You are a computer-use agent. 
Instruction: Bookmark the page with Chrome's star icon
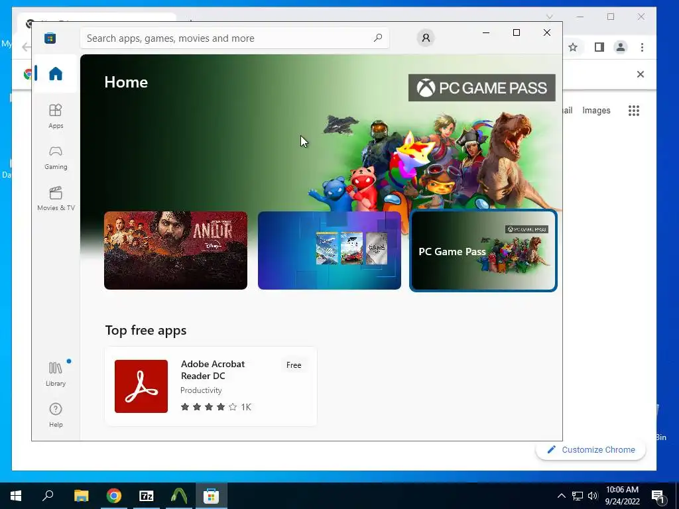(573, 47)
